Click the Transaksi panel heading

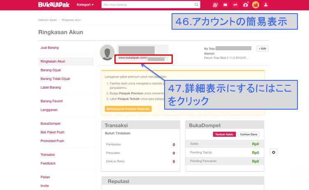[x=116, y=125]
